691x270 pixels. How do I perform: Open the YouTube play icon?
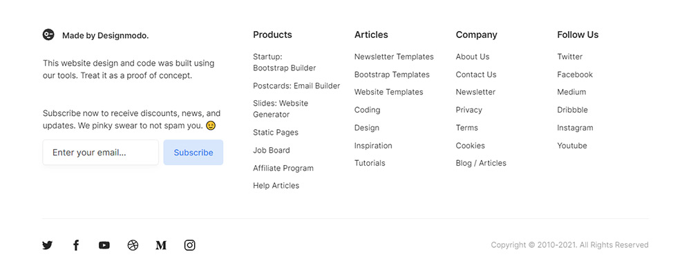coord(104,245)
